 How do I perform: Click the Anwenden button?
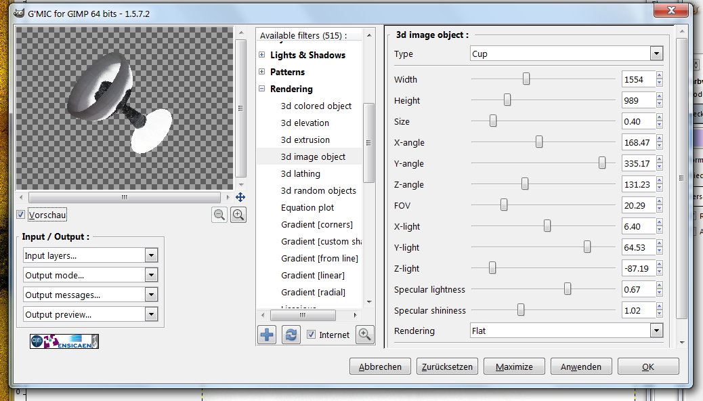(581, 366)
